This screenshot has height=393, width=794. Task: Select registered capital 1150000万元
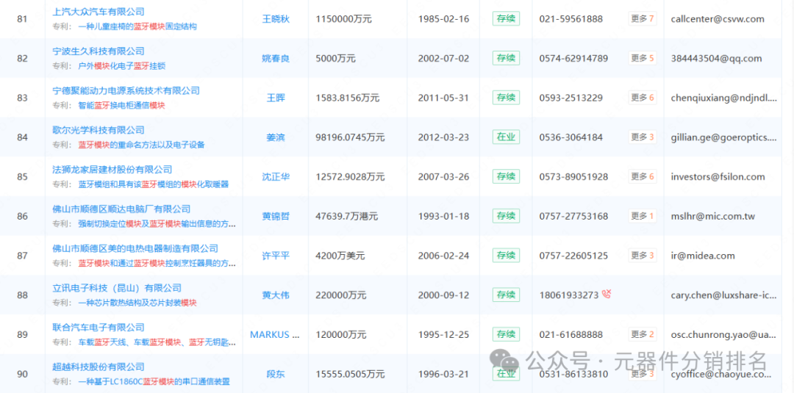[343, 19]
